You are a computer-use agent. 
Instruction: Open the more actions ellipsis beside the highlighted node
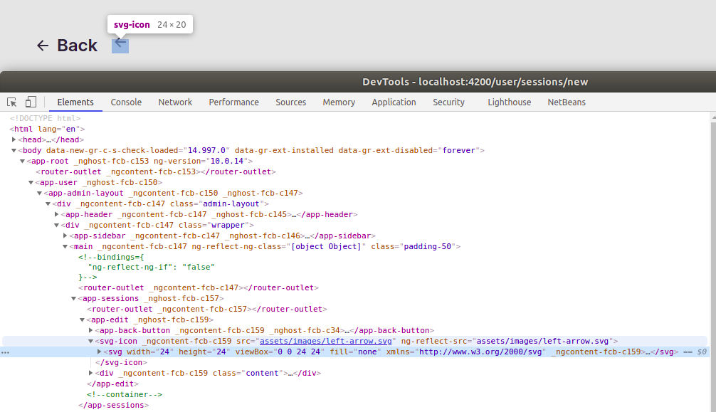click(6, 352)
